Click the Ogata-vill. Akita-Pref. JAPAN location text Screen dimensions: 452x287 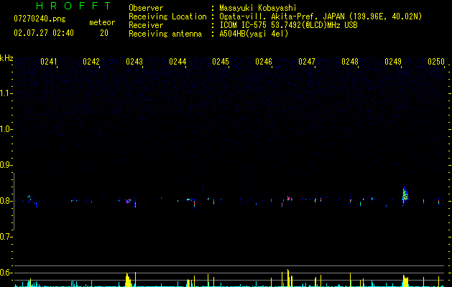[x=320, y=17]
